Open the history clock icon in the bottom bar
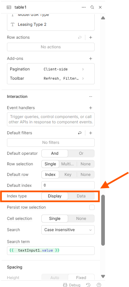The width and height of the screenshot is (129, 287). 88,285
